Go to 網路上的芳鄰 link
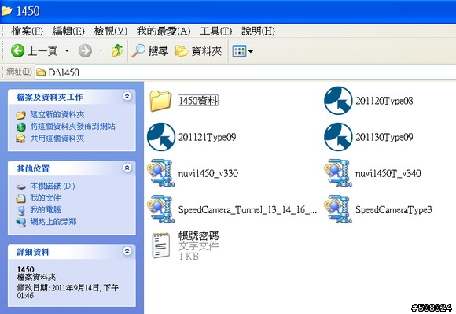This screenshot has width=456, height=314. [x=53, y=222]
